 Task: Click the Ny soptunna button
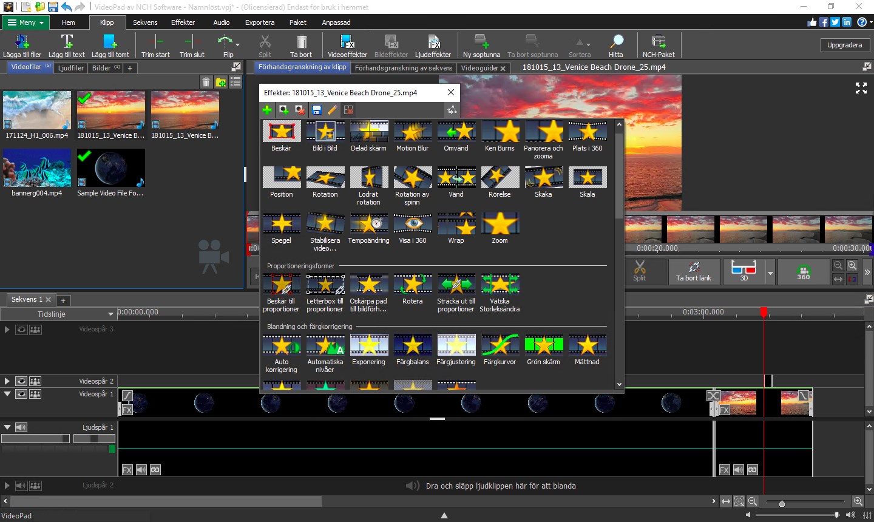pyautogui.click(x=481, y=46)
